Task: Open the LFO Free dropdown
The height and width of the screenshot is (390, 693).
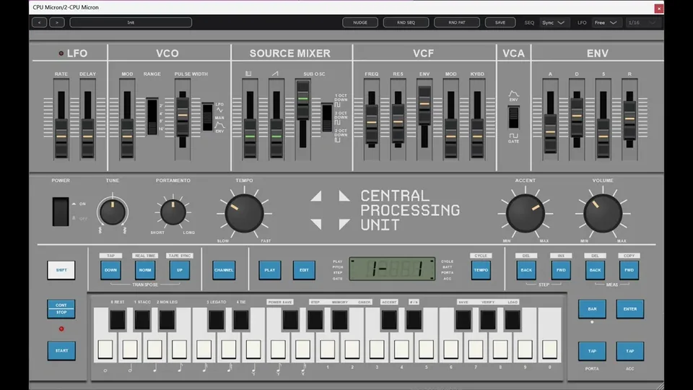Action: [x=606, y=22]
